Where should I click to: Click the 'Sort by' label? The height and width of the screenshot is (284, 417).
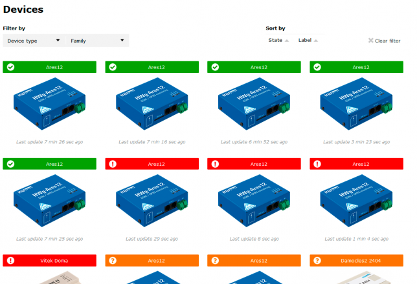click(x=275, y=28)
